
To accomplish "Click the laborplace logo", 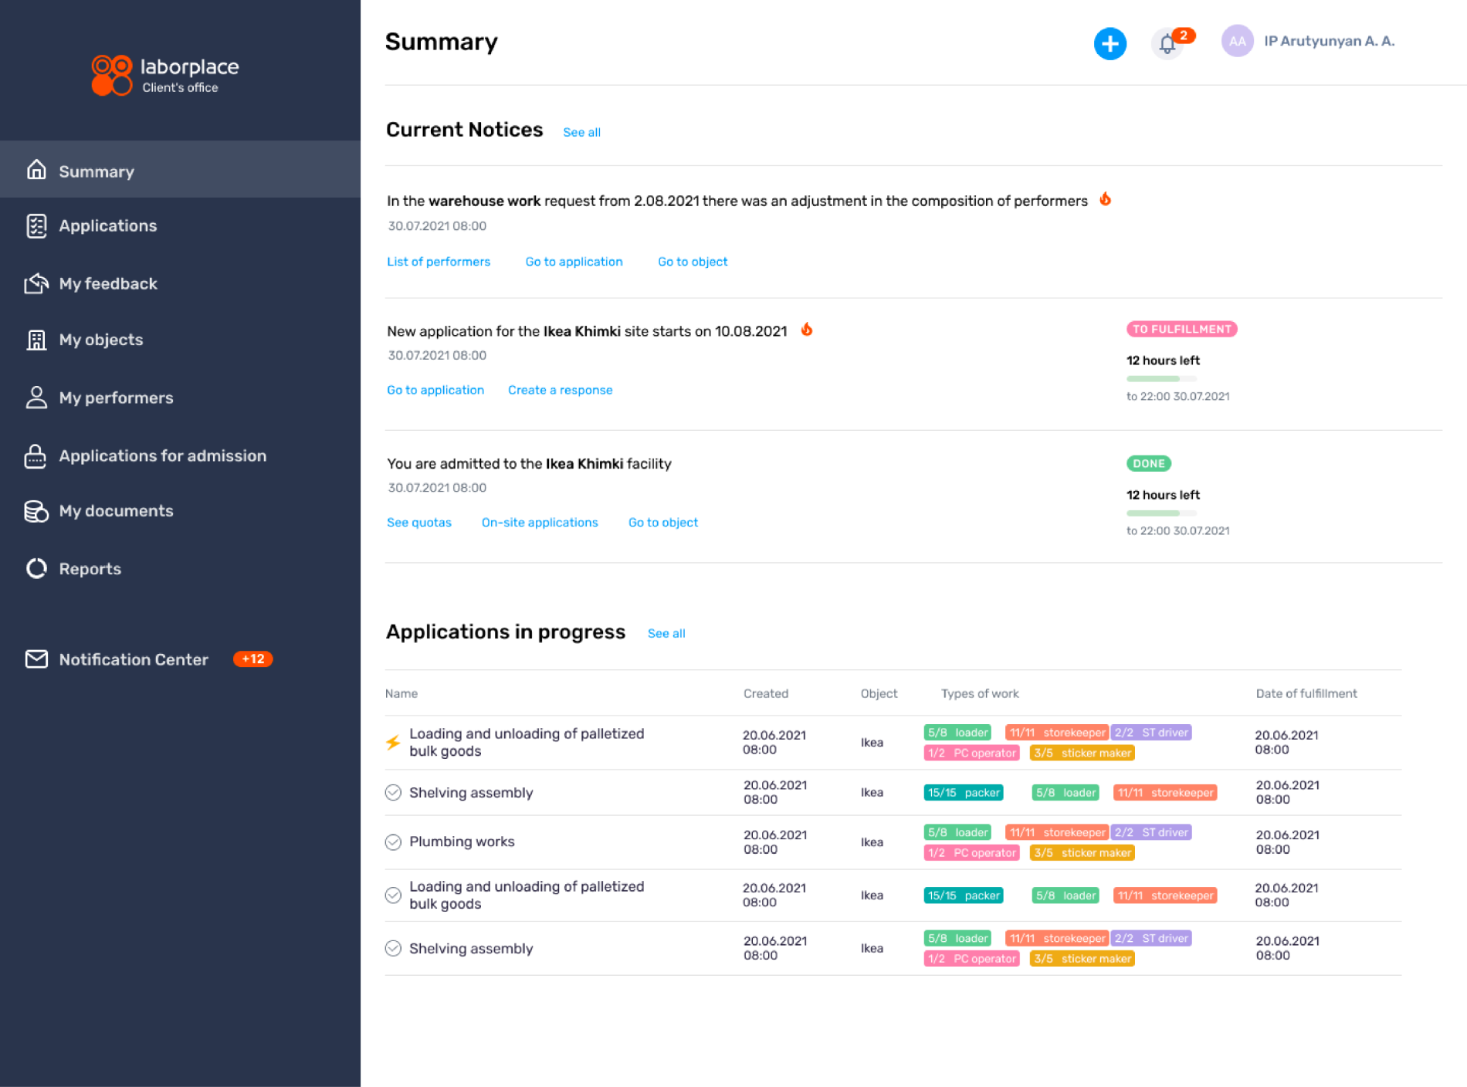I will tap(165, 75).
